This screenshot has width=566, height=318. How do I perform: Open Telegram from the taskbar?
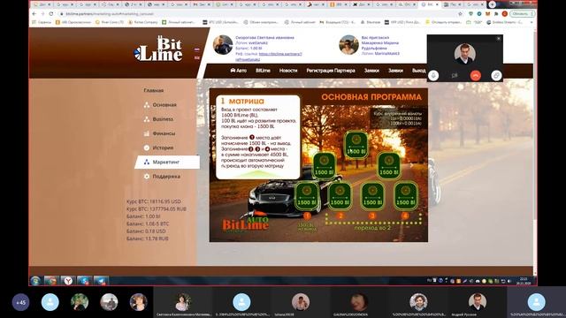click(x=101, y=281)
